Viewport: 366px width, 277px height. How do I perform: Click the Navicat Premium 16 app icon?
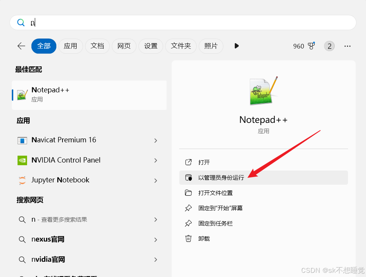22,141
